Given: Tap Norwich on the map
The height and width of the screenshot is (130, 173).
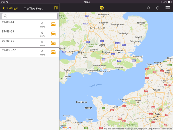Looking at the screenshot, I should (x=141, y=23).
